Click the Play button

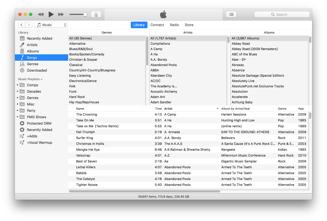(x=51, y=14)
